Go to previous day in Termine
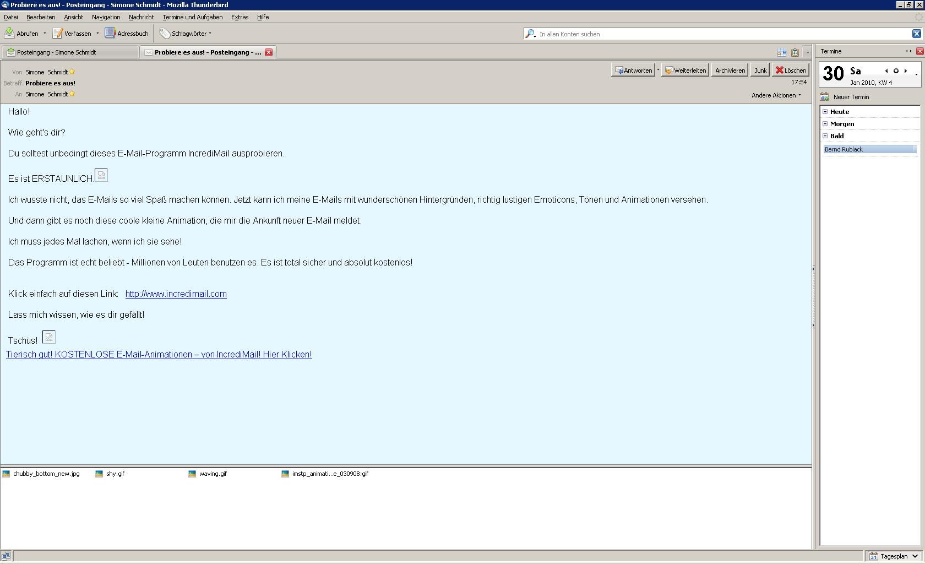This screenshot has height=564, width=925. pos(886,71)
